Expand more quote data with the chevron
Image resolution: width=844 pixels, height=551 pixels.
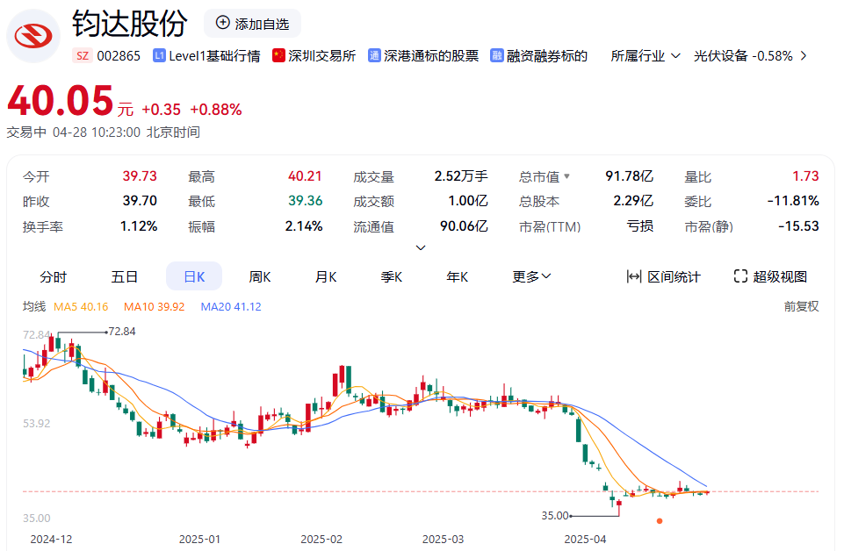(421, 247)
